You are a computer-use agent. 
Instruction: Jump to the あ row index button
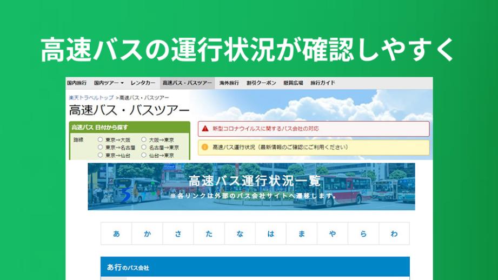(x=116, y=234)
